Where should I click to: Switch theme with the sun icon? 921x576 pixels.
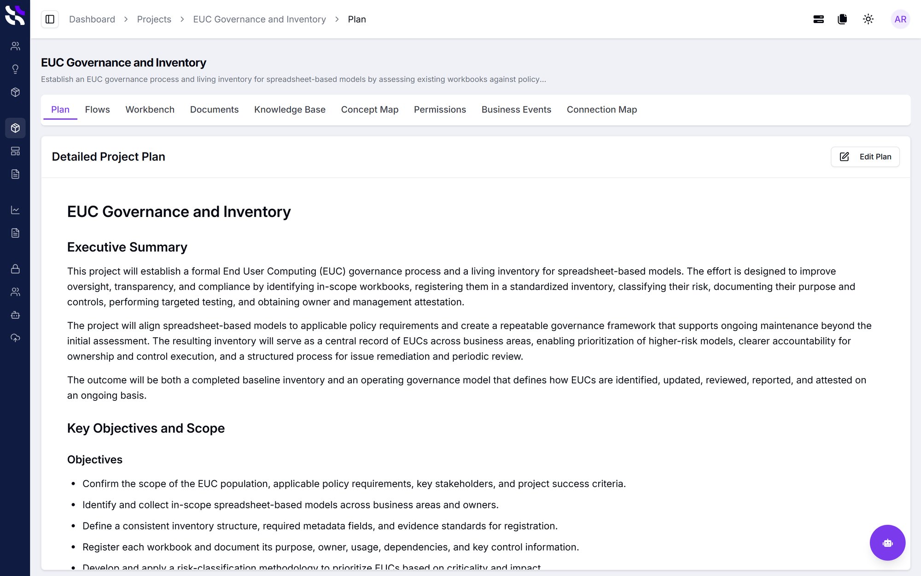[x=868, y=19]
